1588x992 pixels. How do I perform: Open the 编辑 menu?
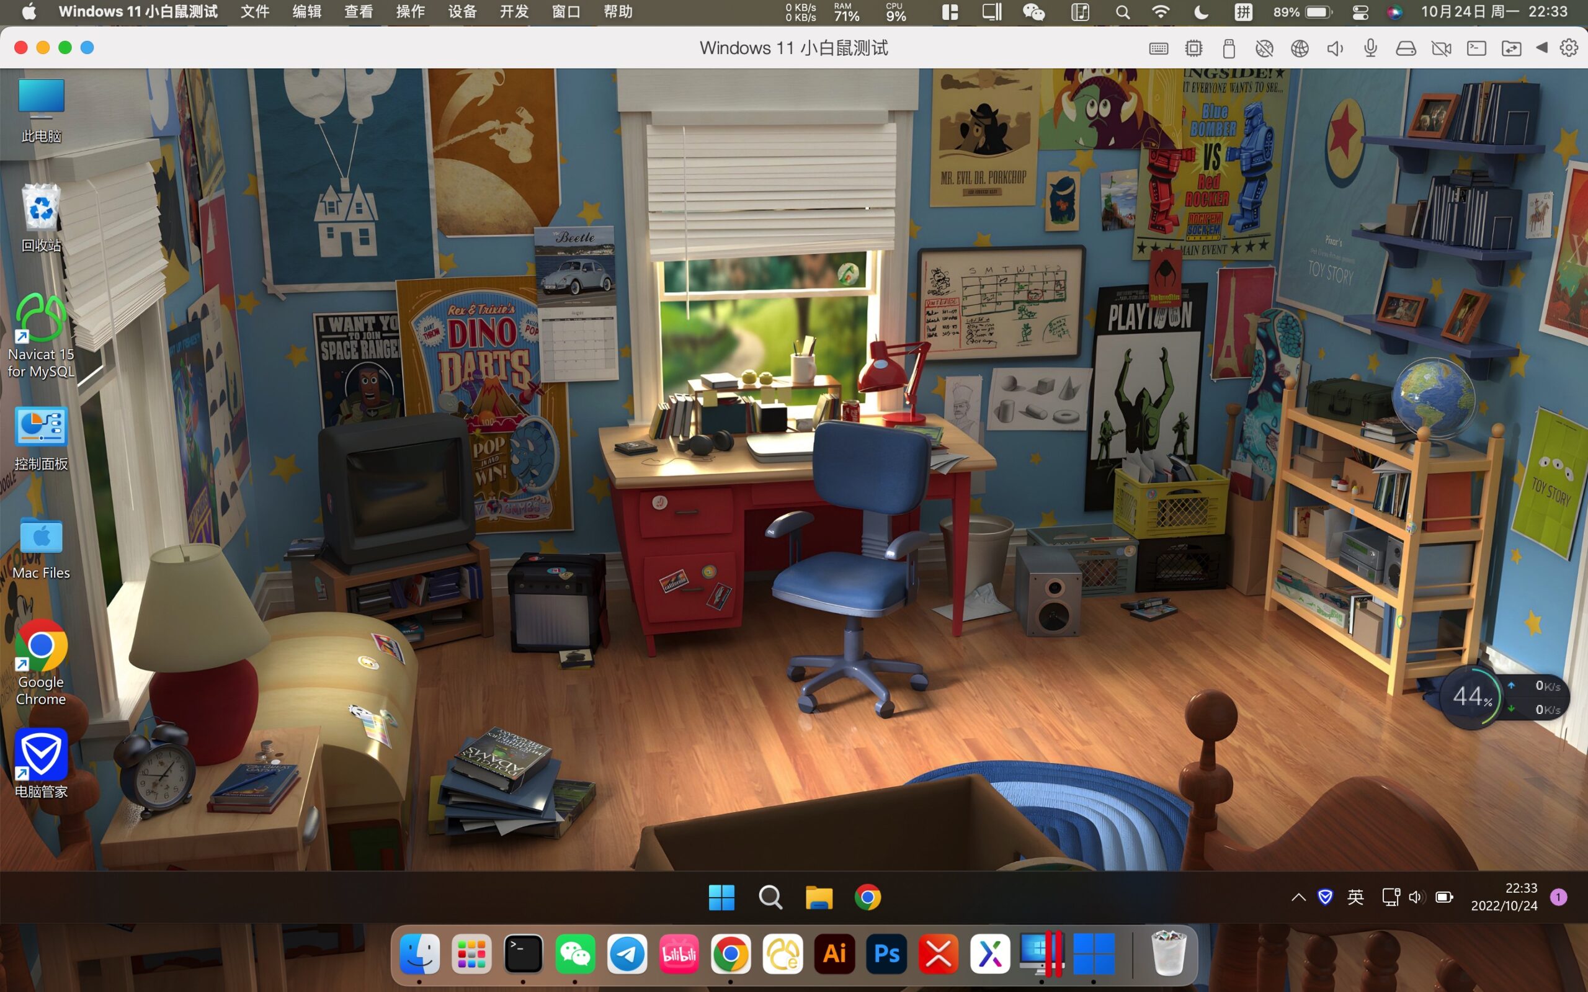tap(307, 12)
